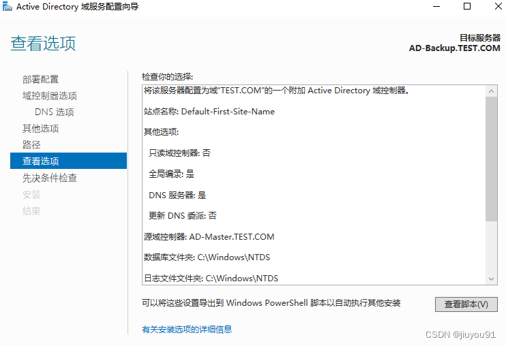The image size is (506, 346).
Task: Open the 有关安装选项的详细信息 link
Action: click(187, 329)
